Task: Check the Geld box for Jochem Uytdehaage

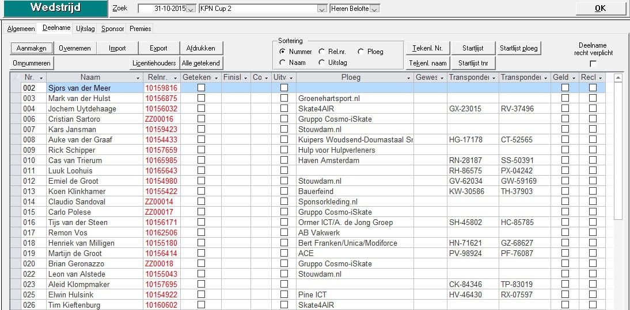Action: [x=565, y=108]
